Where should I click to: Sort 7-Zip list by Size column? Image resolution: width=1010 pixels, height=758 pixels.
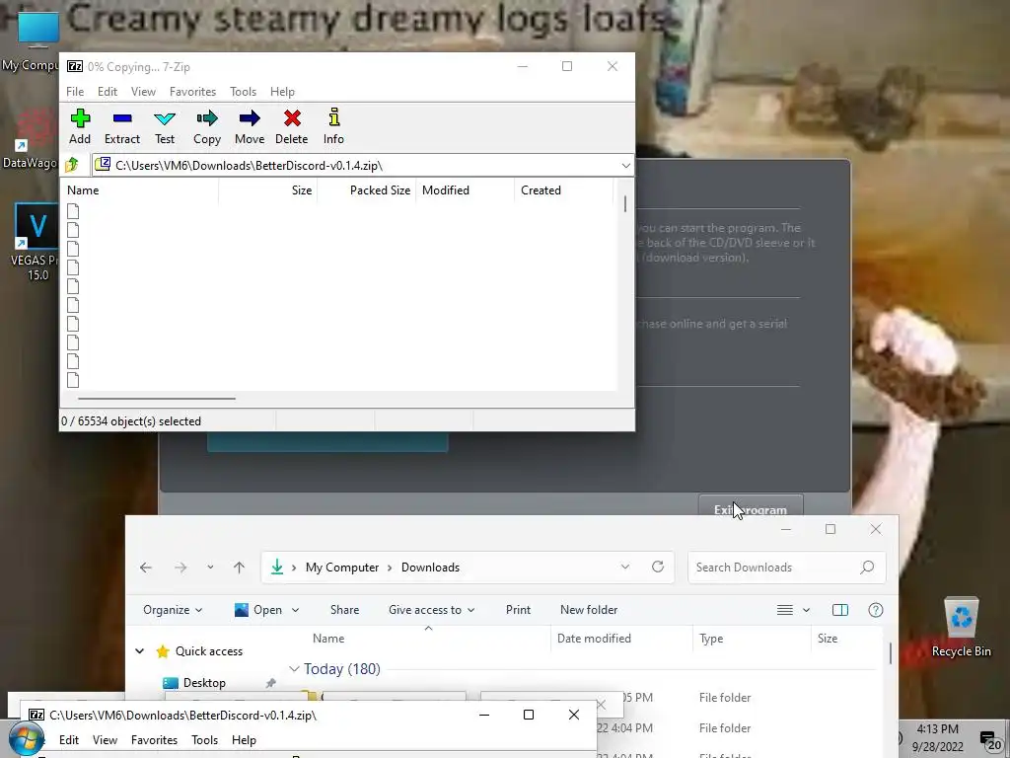[x=302, y=190]
